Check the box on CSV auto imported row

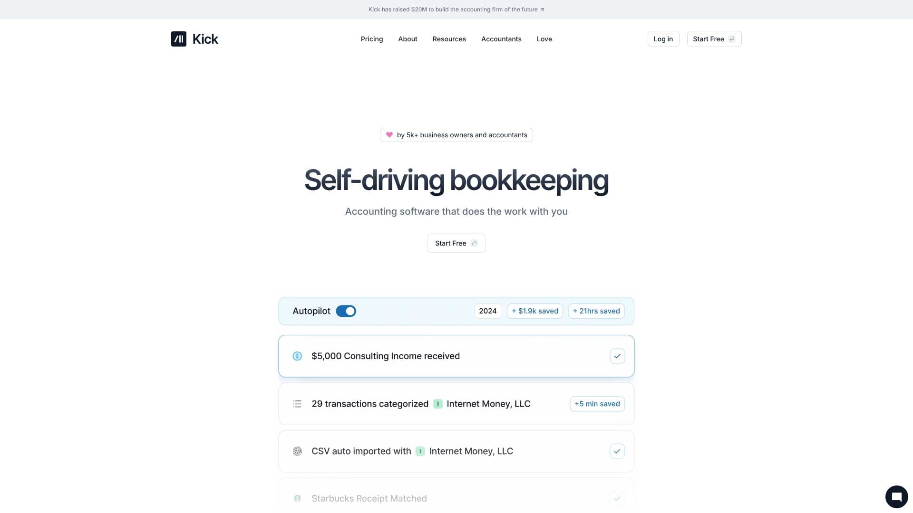click(617, 451)
